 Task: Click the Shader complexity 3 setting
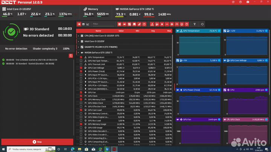tap(45, 48)
